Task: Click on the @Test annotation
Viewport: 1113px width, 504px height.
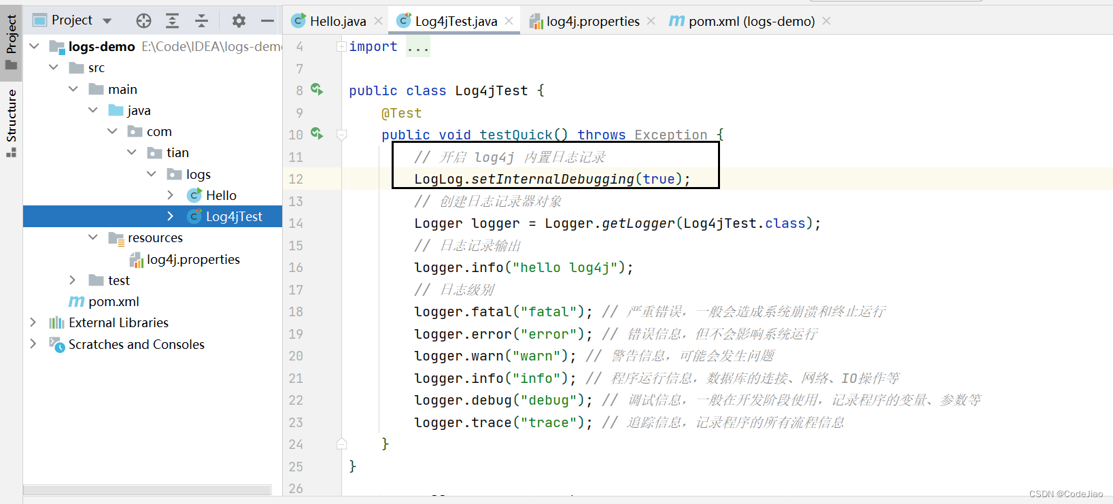Action: tap(402, 113)
